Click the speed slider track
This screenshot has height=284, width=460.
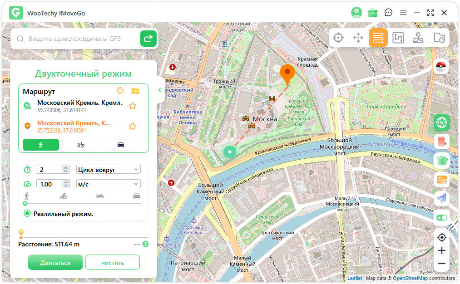point(82,204)
